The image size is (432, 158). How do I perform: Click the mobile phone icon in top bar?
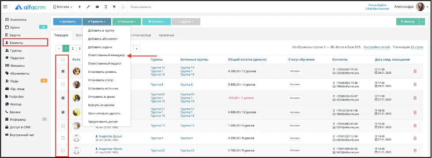(x=106, y=7)
